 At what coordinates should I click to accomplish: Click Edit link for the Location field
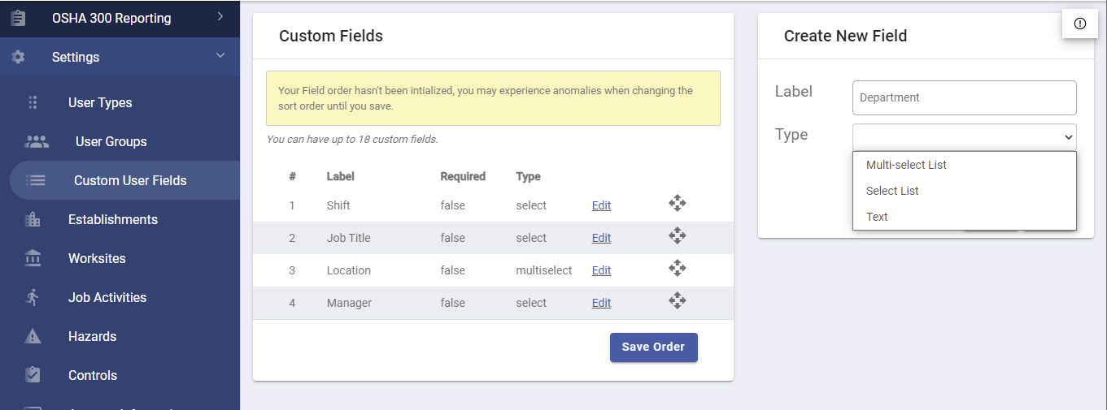tap(601, 270)
